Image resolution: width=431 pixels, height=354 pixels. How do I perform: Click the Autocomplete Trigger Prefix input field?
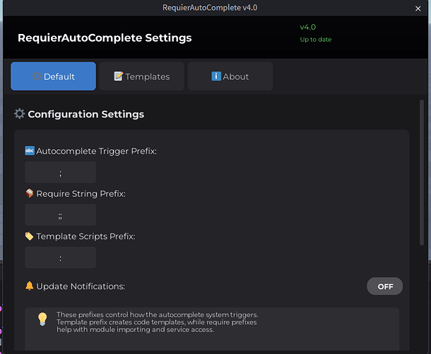tap(60, 173)
